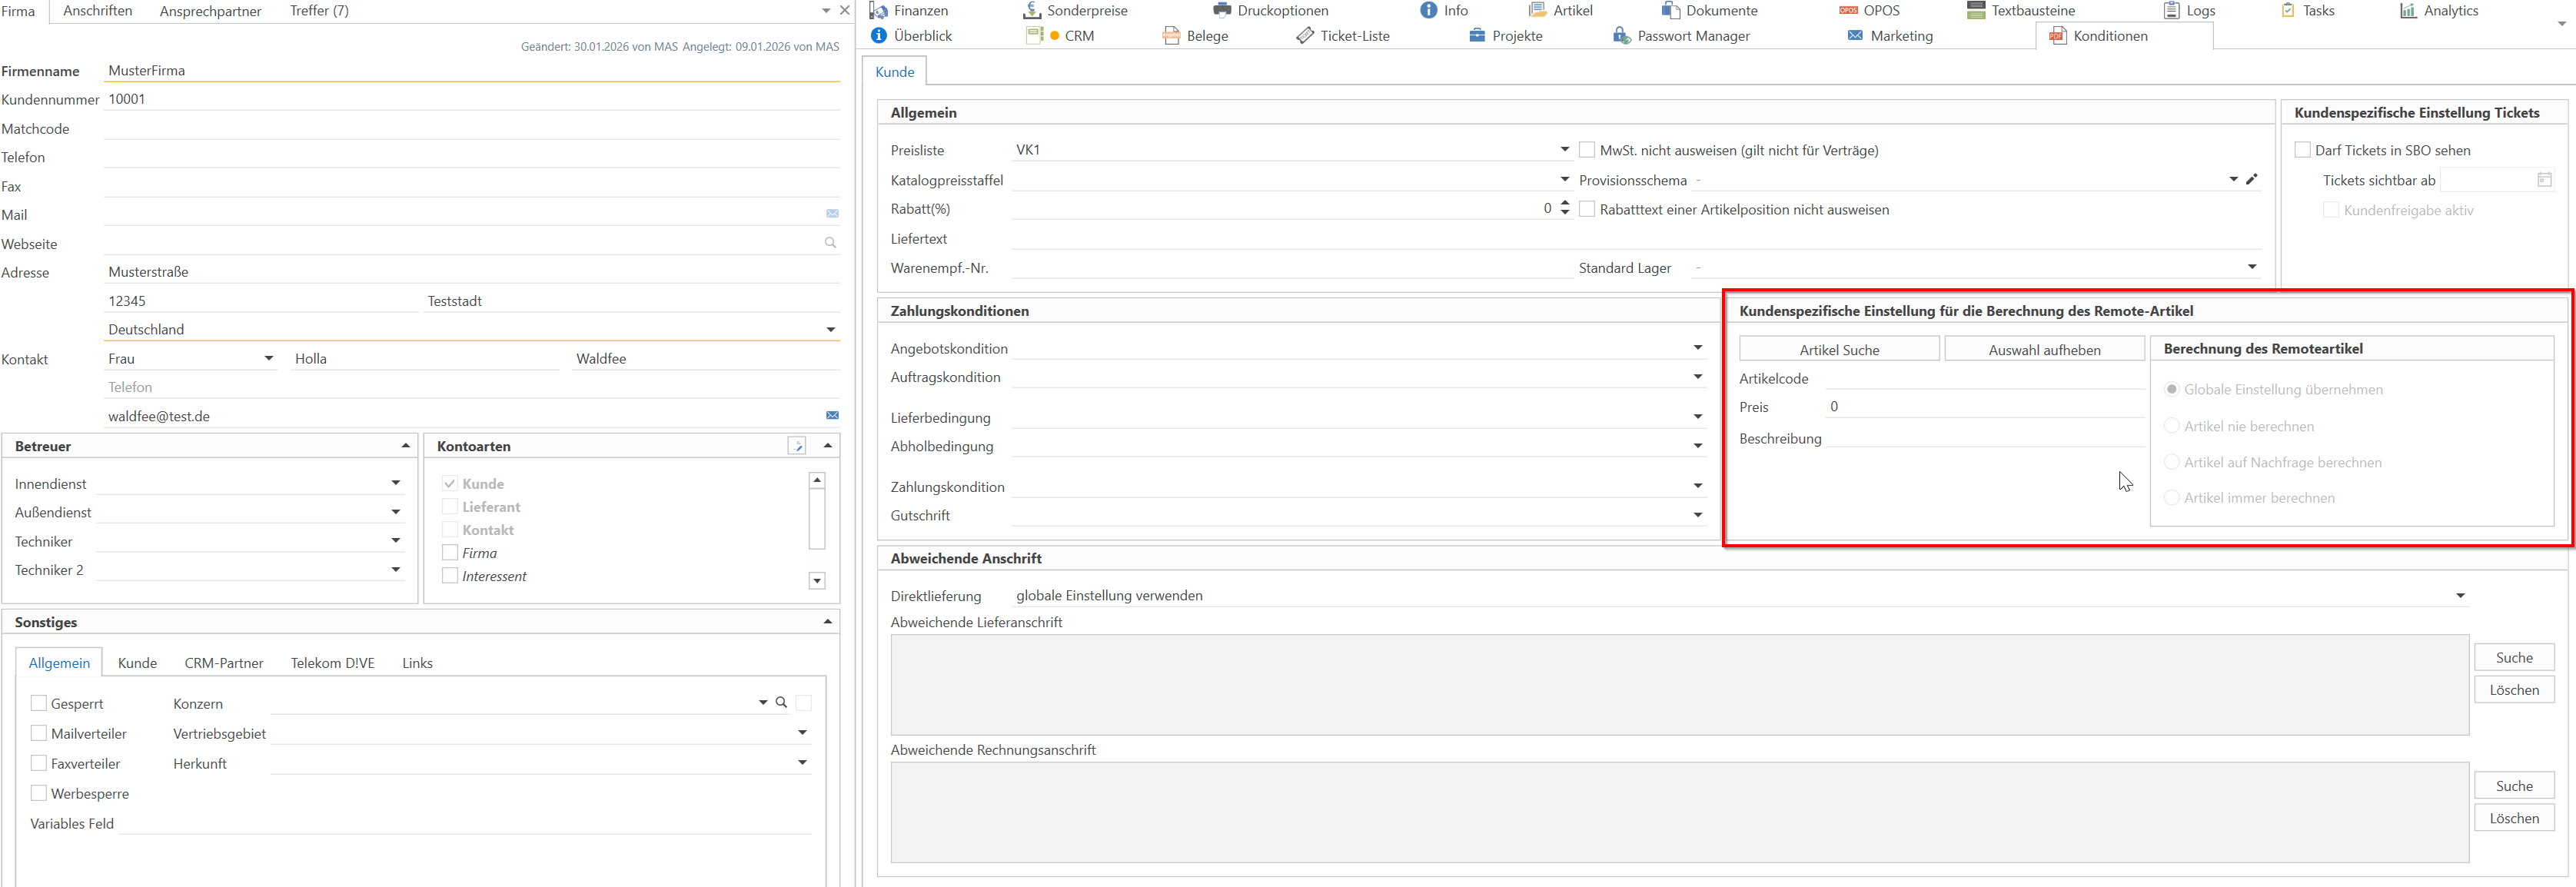Open the Passwort Manager icon
This screenshot has height=887, width=2576.
1621,36
